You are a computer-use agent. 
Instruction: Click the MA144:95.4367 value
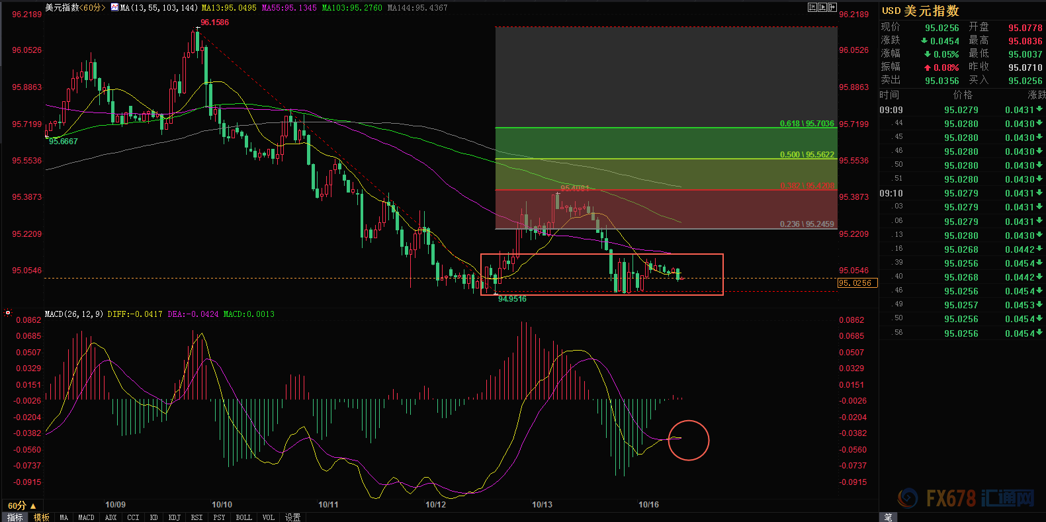417,8
